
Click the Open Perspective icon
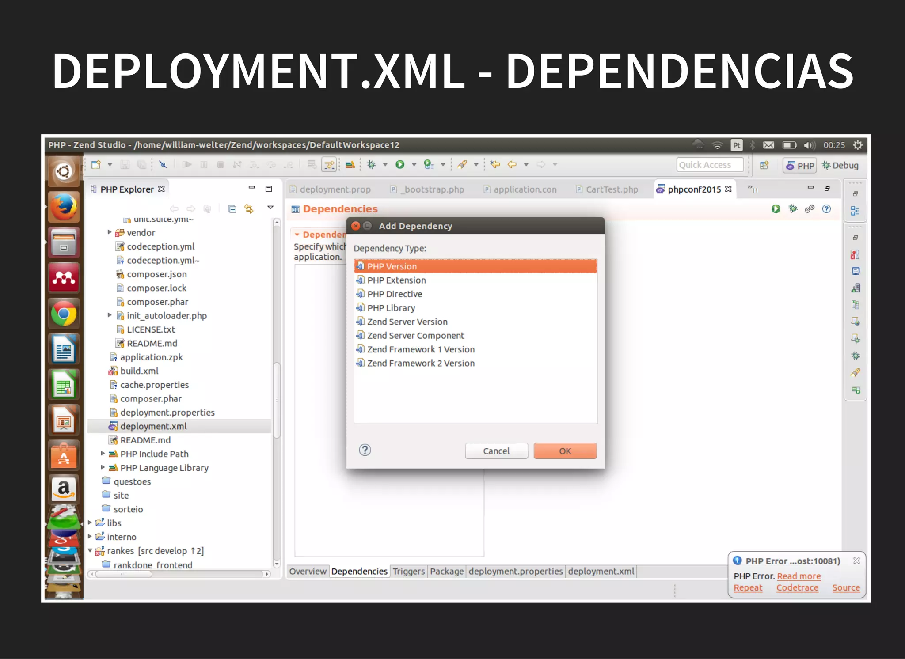[764, 165]
